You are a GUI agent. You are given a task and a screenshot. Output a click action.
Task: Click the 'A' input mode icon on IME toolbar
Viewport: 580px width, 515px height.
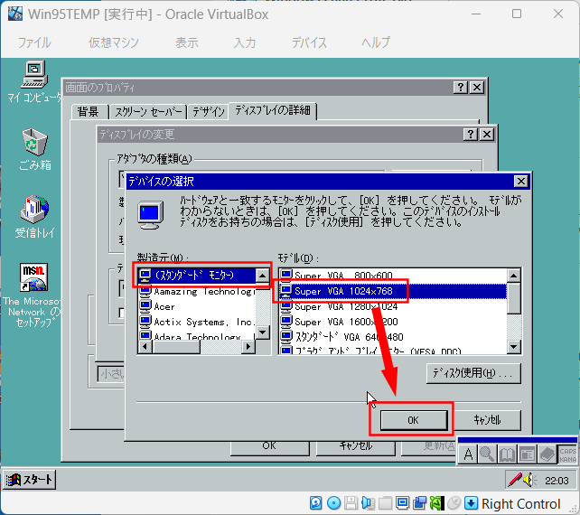(x=468, y=454)
